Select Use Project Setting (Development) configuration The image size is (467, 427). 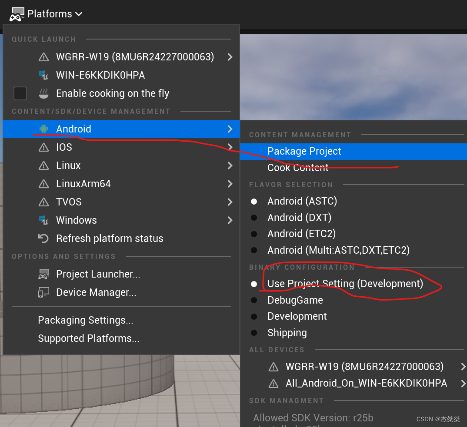pos(254,284)
